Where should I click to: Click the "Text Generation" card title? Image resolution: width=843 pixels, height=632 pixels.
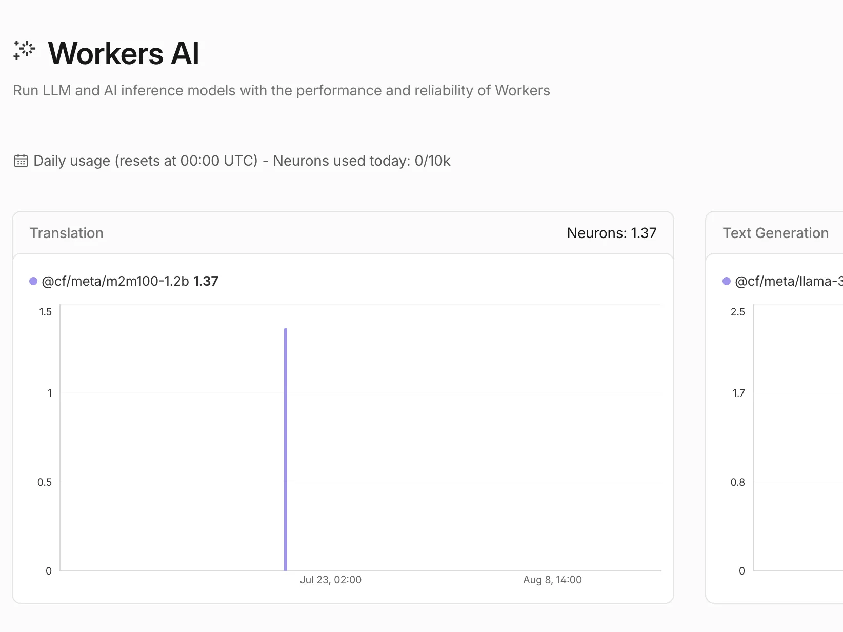pos(776,233)
